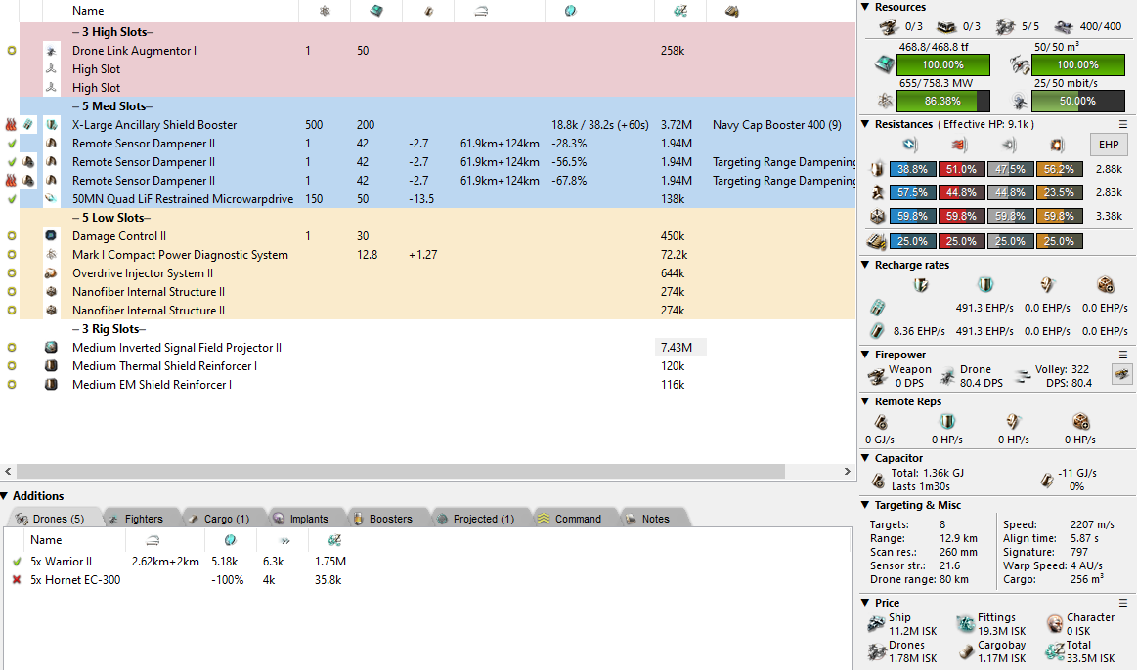
Task: Toggle state of 50MN Quad LiF Restrained Microwarpdrive
Action: [12, 199]
